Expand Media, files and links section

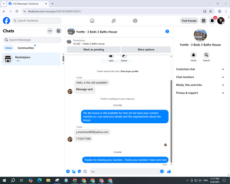(x=200, y=85)
